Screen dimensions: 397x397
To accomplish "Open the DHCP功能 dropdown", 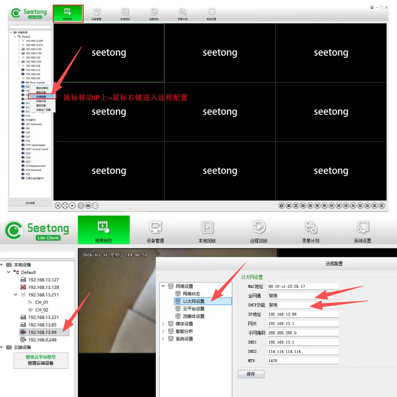I will click(x=336, y=305).
